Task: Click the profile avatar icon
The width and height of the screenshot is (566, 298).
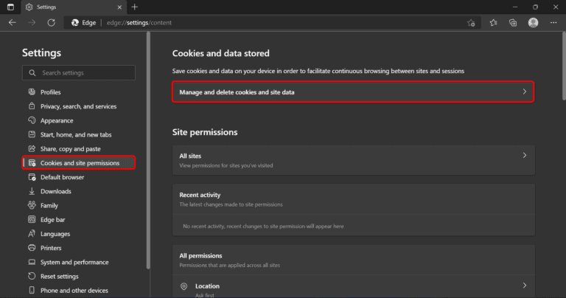Action: point(533,23)
